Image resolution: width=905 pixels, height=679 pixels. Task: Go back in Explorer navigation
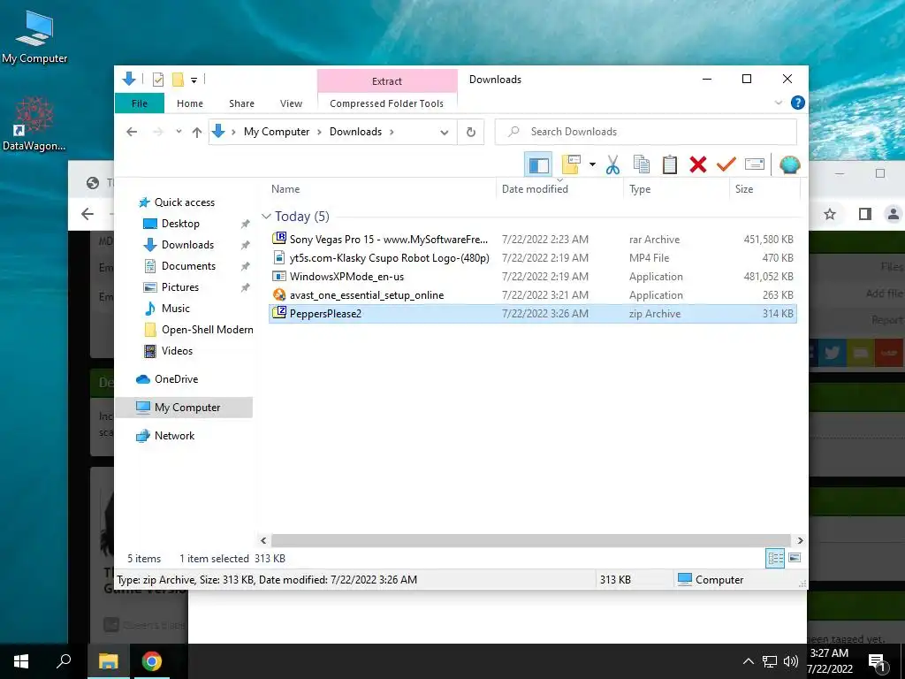coord(132,132)
